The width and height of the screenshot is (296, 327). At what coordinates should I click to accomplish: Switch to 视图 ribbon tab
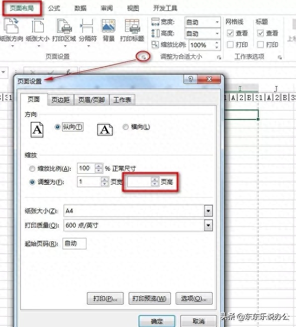click(133, 8)
